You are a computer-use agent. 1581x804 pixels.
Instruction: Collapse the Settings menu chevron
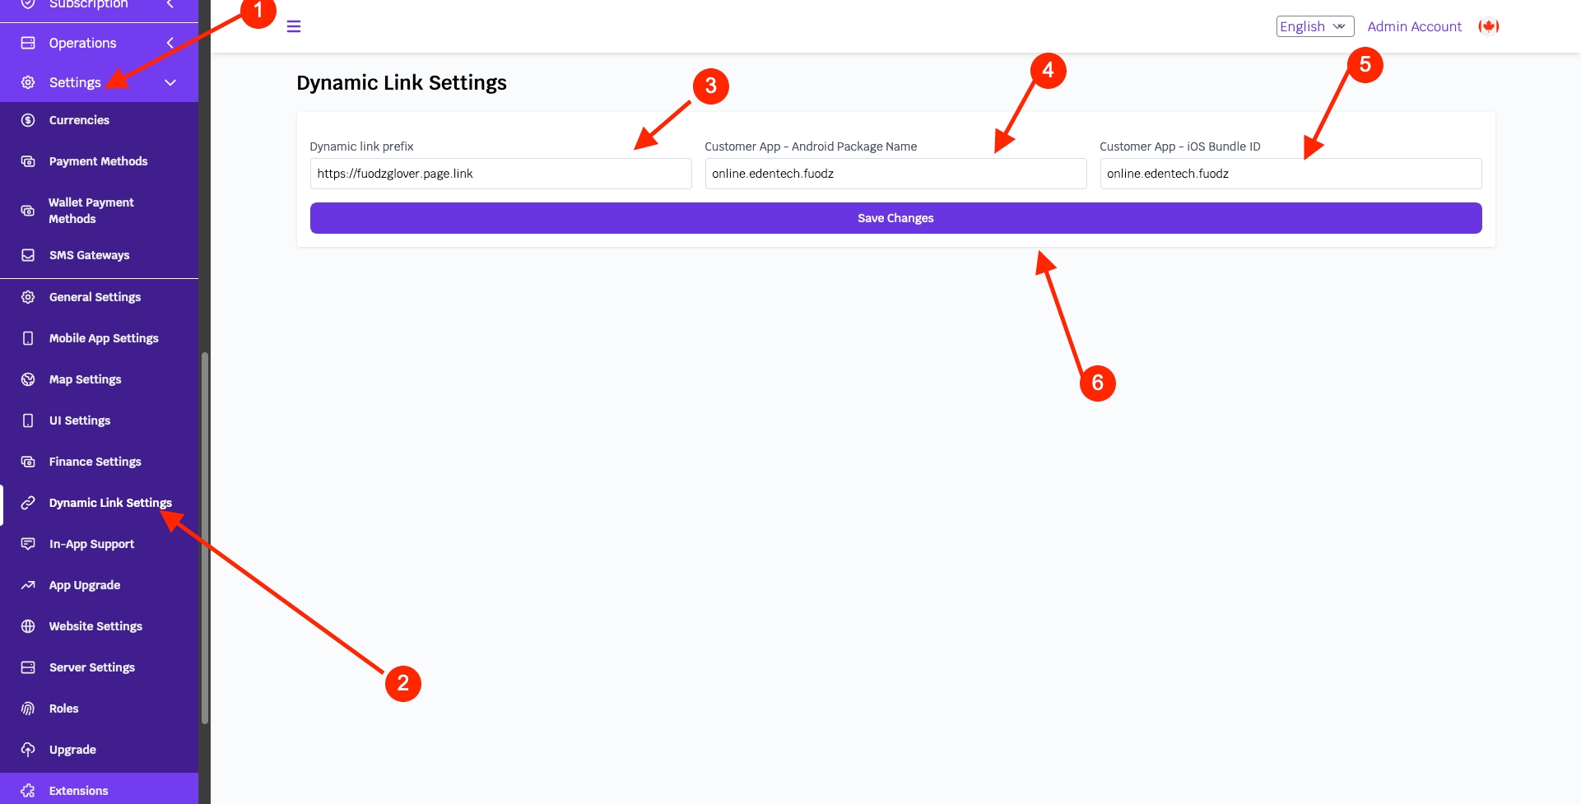click(170, 82)
